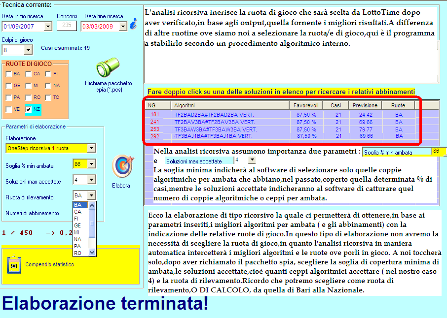Click the Casi esaminati: 19 text
Screen dimensions: 447x318
click(x=65, y=48)
